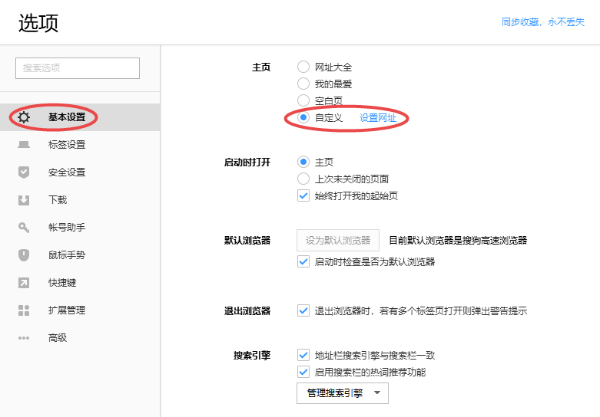Click the mouse icon for 鼠标手势

[x=24, y=255]
